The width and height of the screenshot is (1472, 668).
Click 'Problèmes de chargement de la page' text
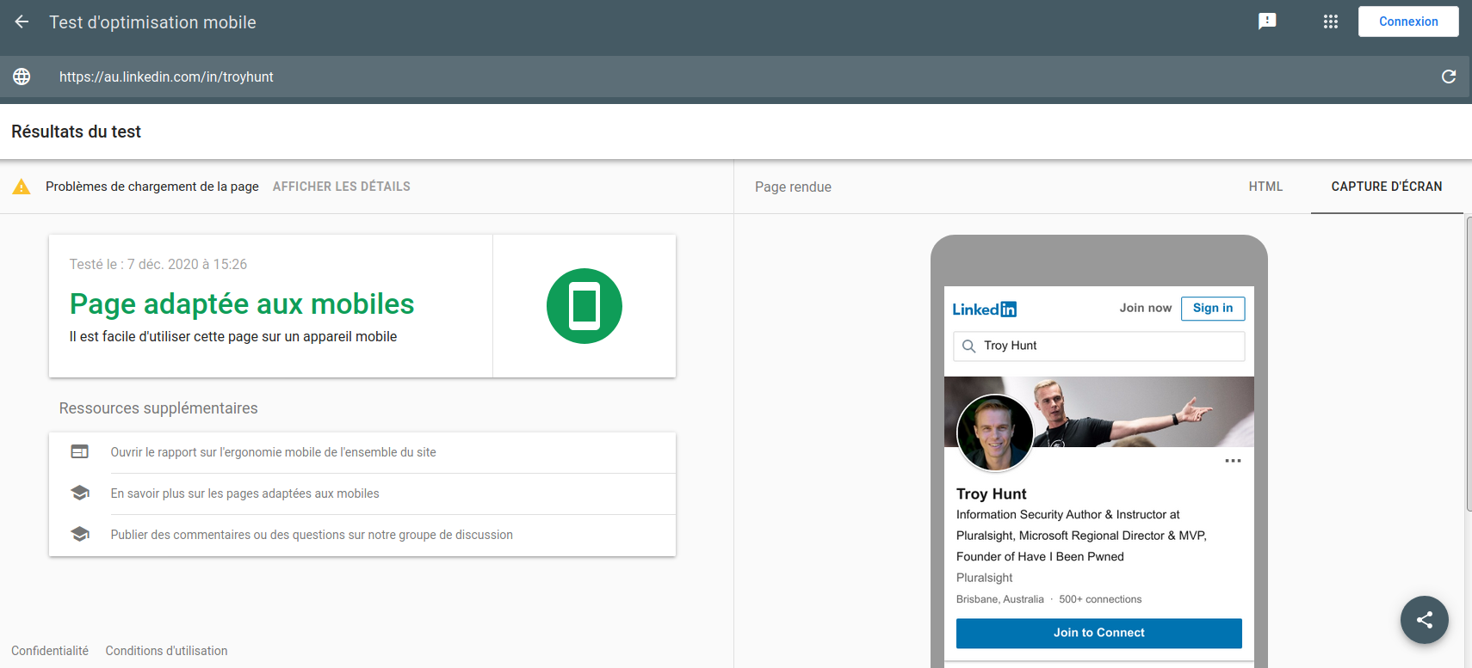coord(152,187)
